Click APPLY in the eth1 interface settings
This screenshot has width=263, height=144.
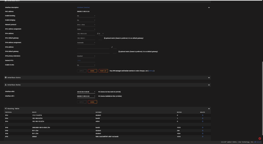pyautogui.click(x=82, y=71)
